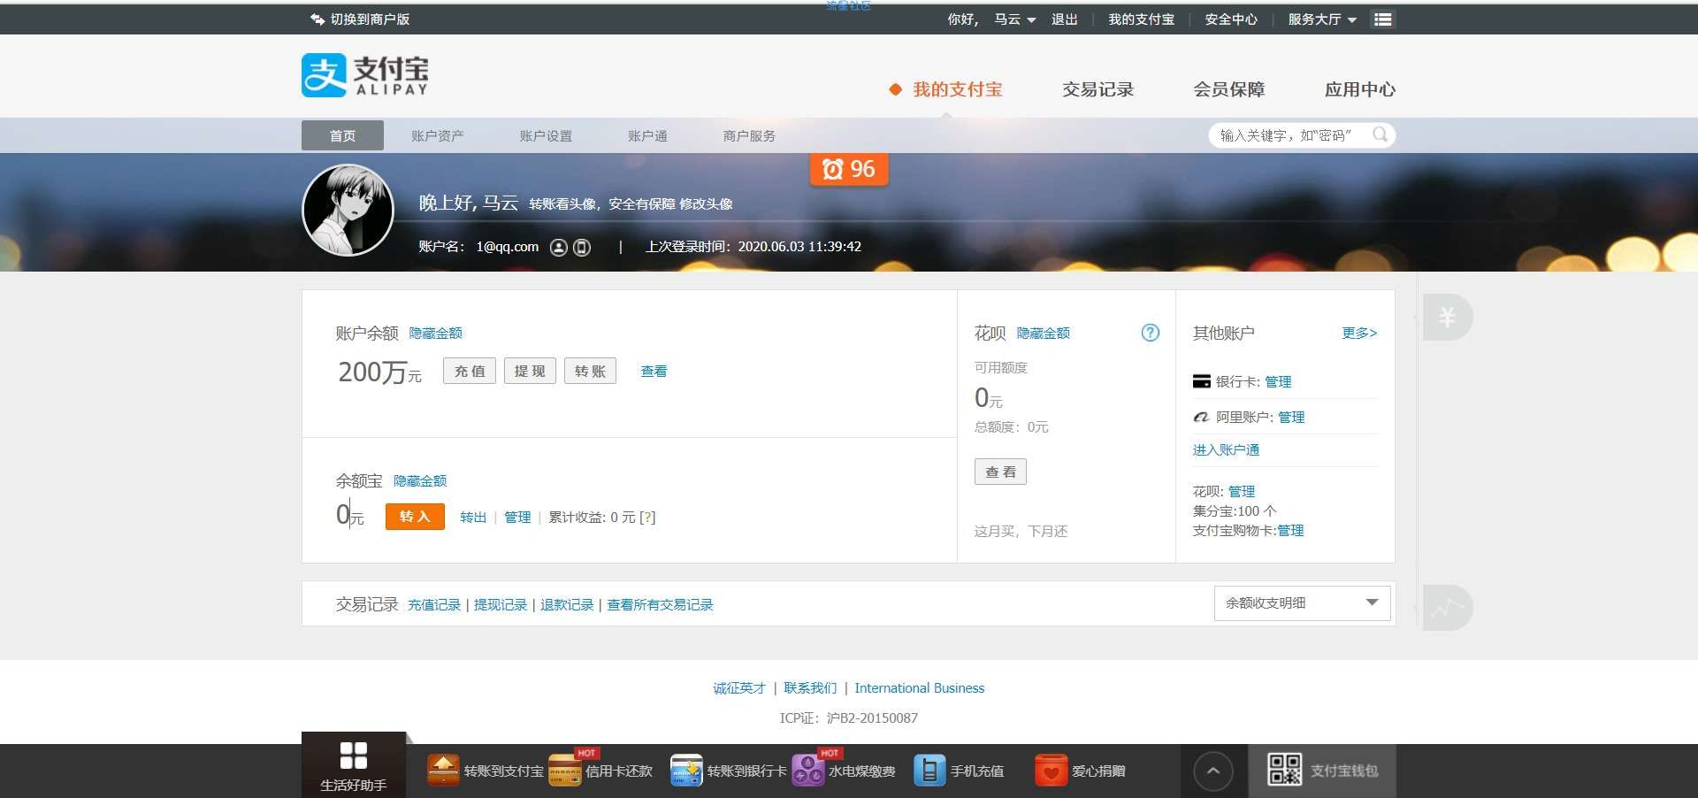Open 信用卡还款 in bottom bar
The height and width of the screenshot is (798, 1698).
click(x=600, y=769)
